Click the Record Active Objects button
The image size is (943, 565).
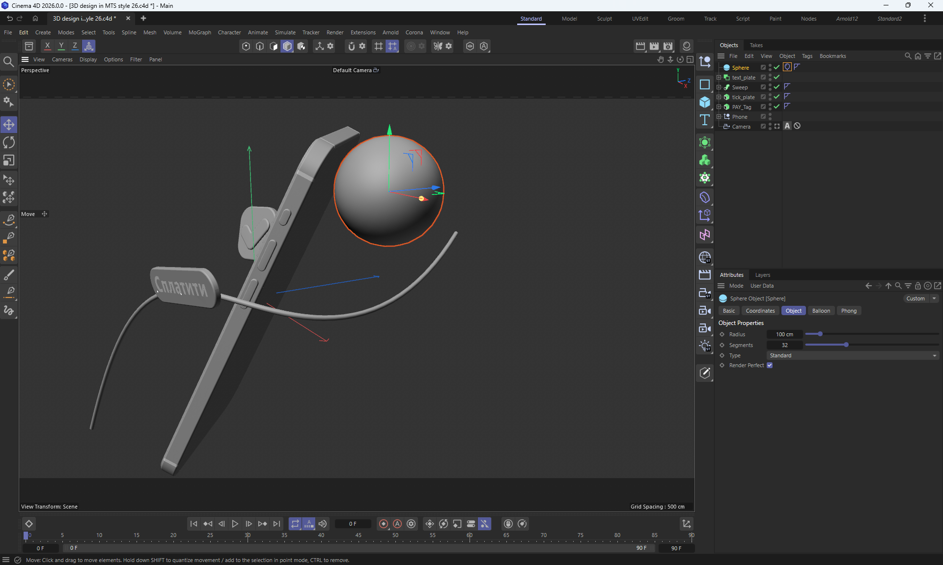(x=384, y=524)
